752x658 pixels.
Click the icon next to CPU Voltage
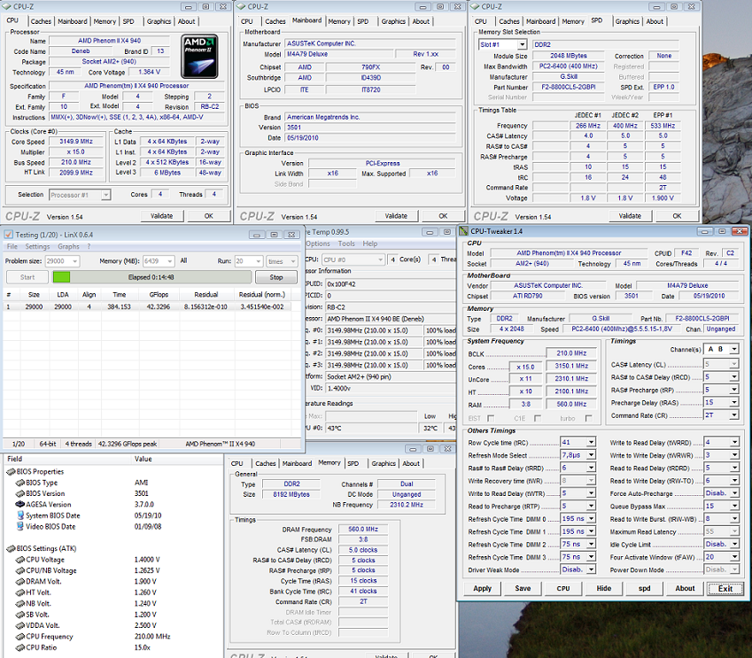(20, 560)
